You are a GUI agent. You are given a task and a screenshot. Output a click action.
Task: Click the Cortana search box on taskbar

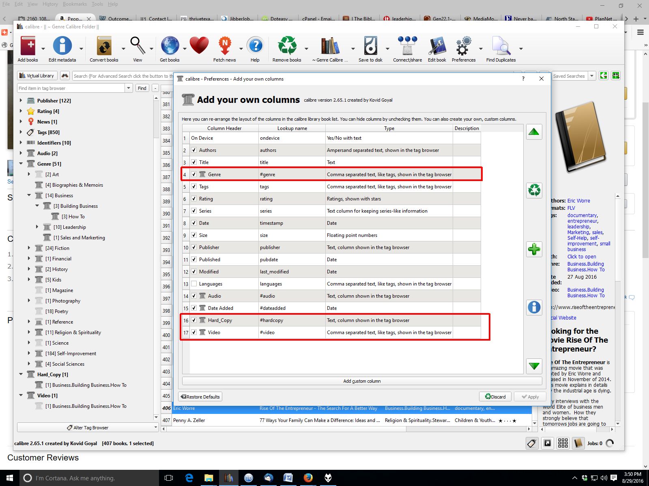click(89, 478)
